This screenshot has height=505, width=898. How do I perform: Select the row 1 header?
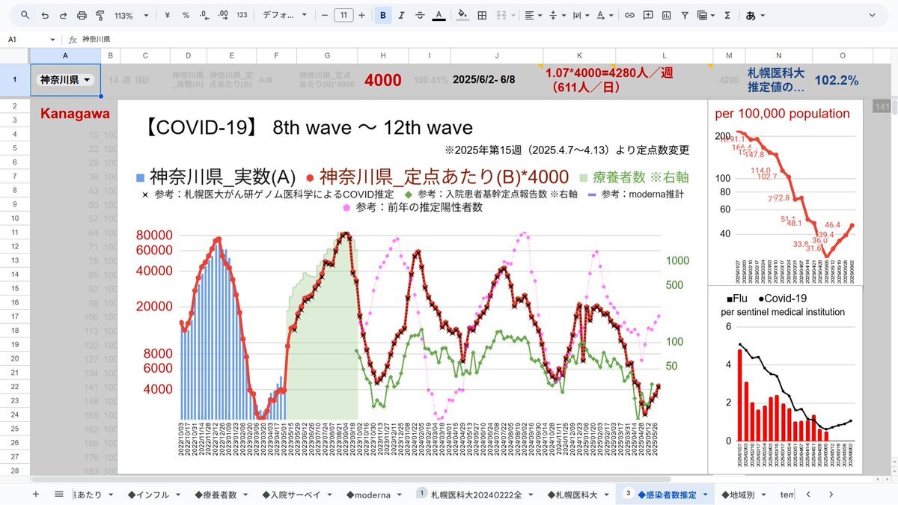14,80
